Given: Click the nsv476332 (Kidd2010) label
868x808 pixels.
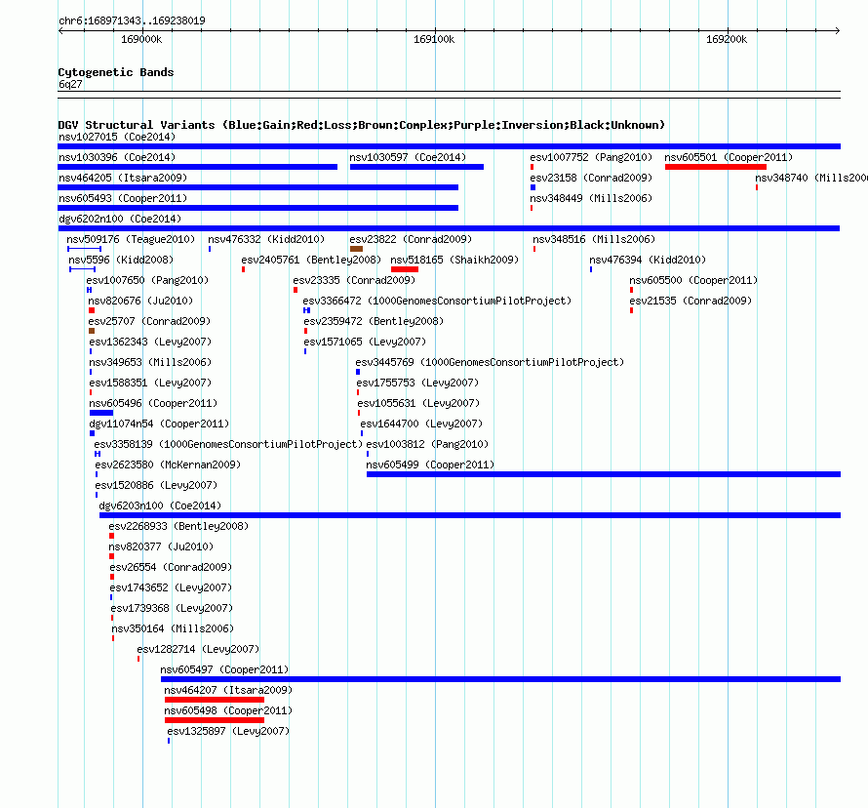Looking at the screenshot, I should coord(266,239).
